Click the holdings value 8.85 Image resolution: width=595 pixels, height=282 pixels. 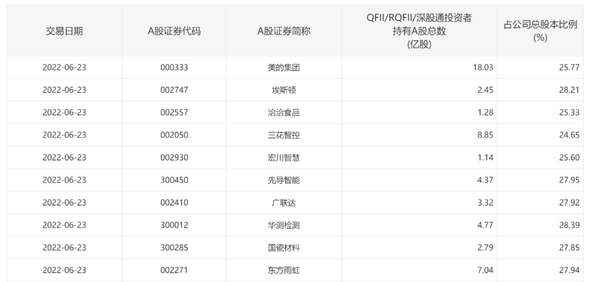[x=486, y=135]
